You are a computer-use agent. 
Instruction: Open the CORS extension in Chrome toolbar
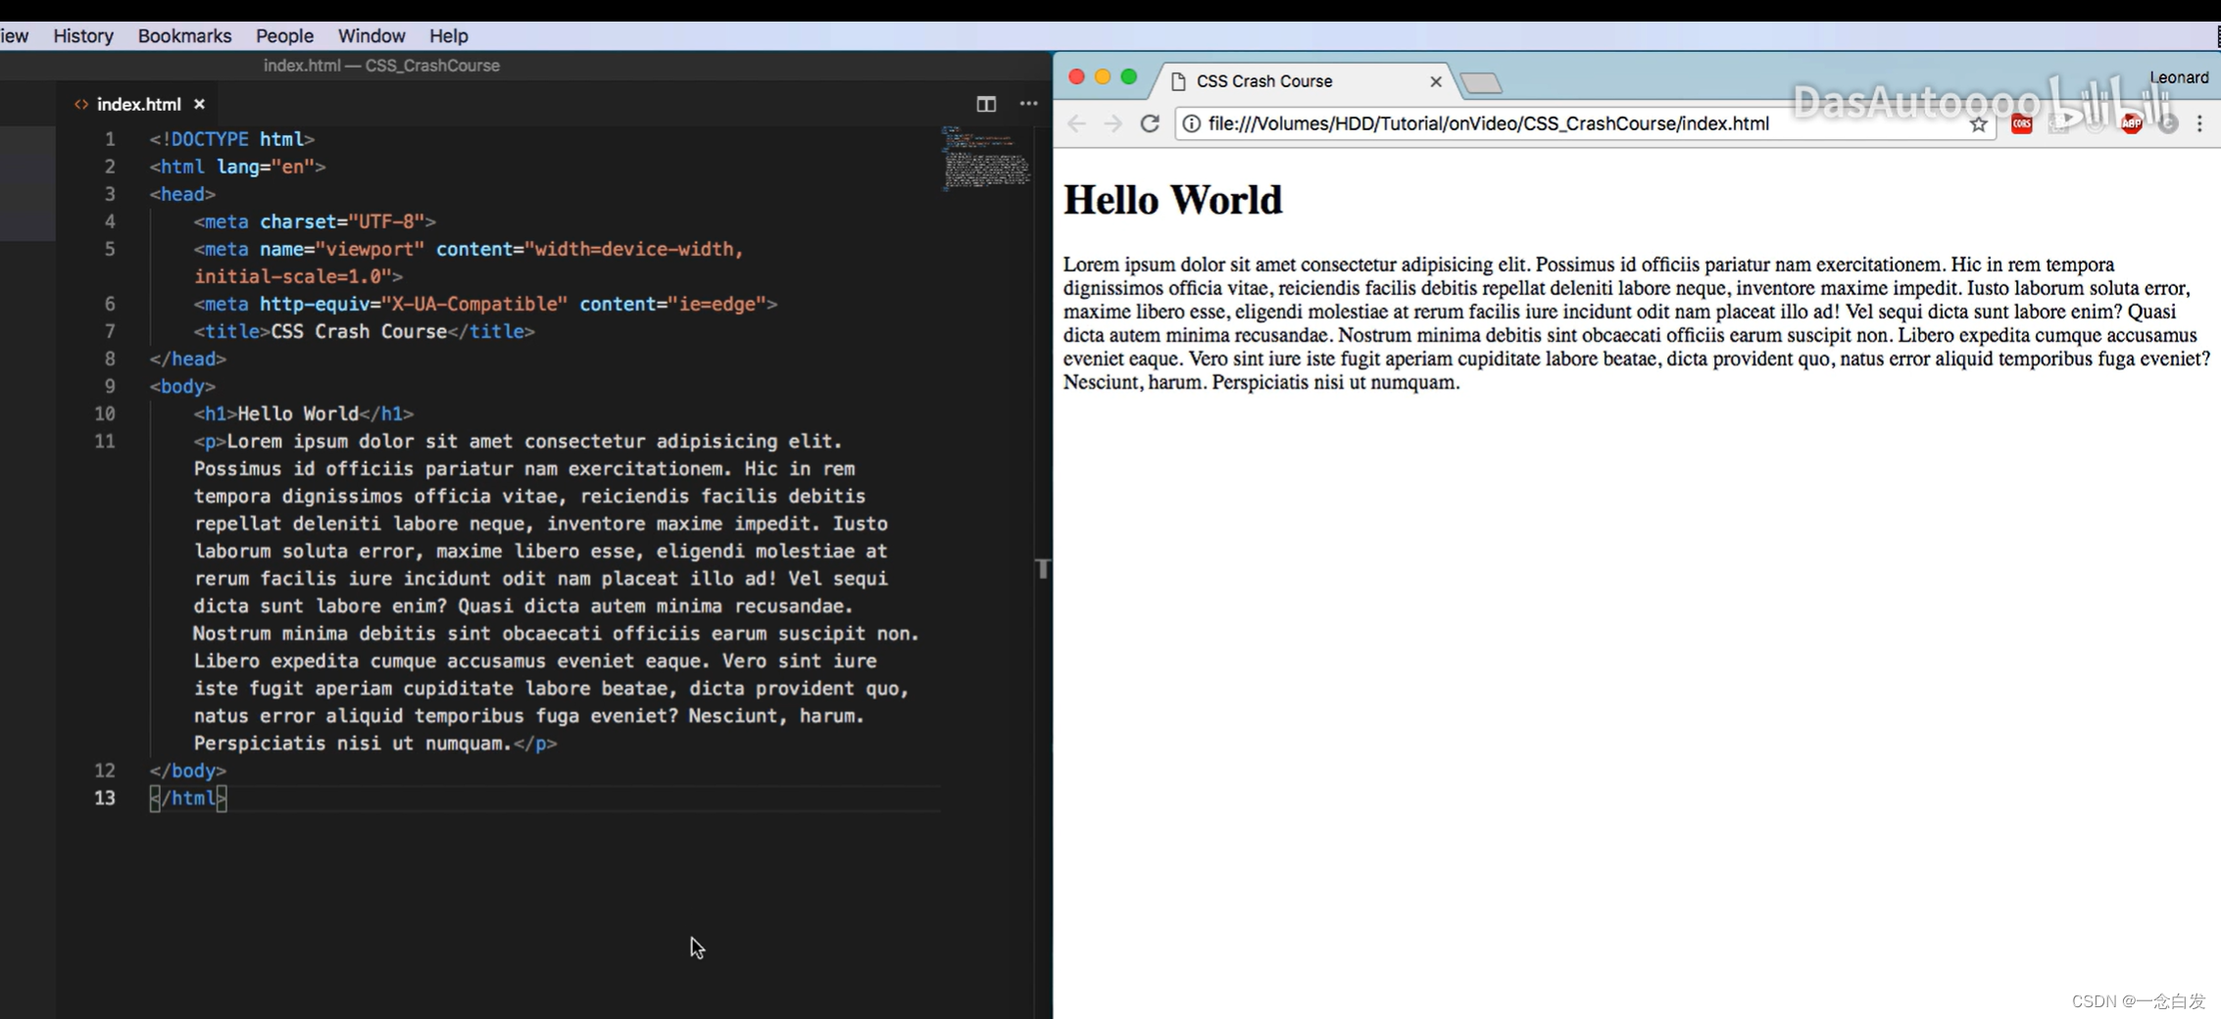[x=2022, y=123]
